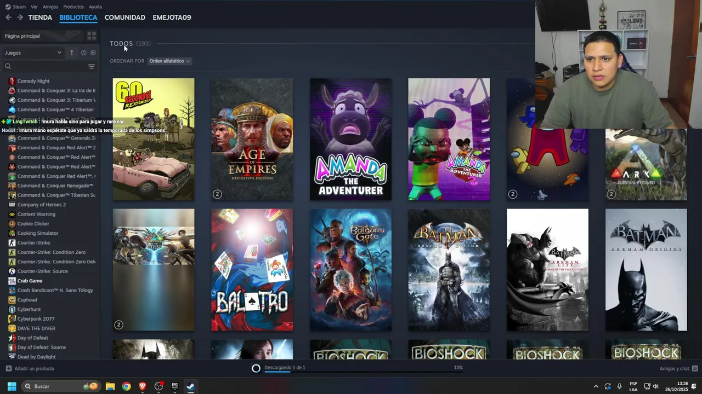Click the Windows Buscar search box
Screen dimensions: 702x394
60,386
